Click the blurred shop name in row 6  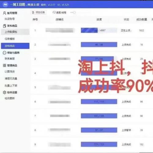tap(59, 102)
